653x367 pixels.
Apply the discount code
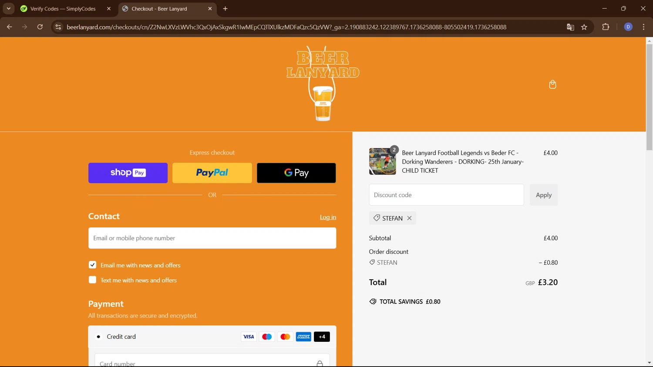click(x=544, y=195)
